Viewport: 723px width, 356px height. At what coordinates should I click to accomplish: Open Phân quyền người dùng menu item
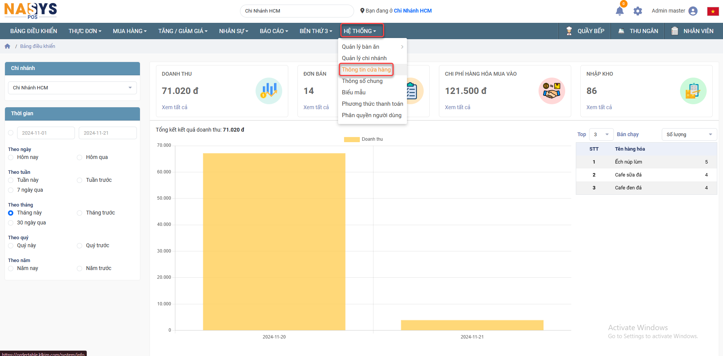(372, 115)
